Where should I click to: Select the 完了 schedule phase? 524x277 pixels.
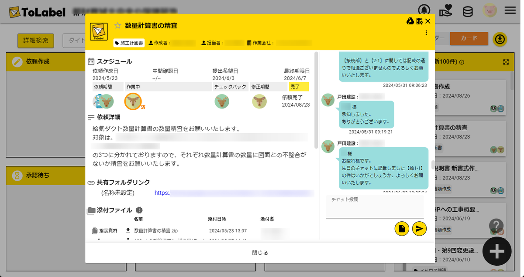coord(299,87)
